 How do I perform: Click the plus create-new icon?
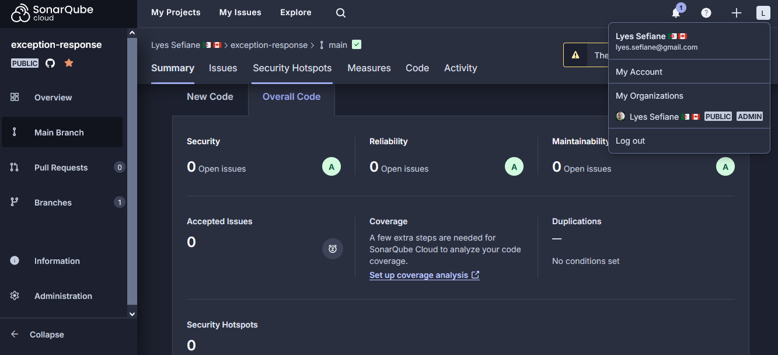tap(737, 13)
